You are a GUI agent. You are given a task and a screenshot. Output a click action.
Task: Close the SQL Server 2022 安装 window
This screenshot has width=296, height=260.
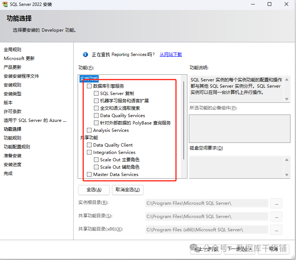pos(286,4)
